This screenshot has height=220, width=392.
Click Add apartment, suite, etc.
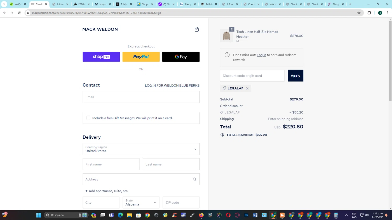coord(107,191)
